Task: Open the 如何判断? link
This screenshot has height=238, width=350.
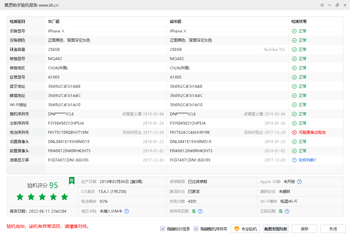Action: tap(307, 160)
